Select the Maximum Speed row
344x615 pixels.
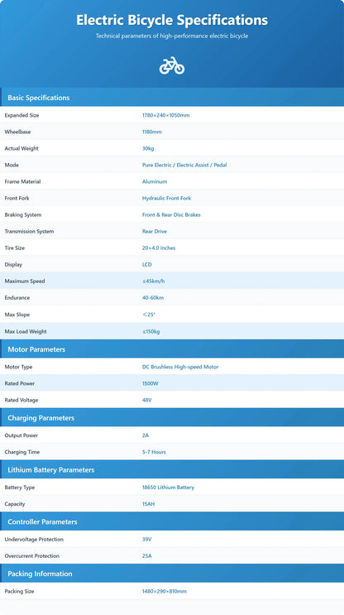click(x=172, y=281)
